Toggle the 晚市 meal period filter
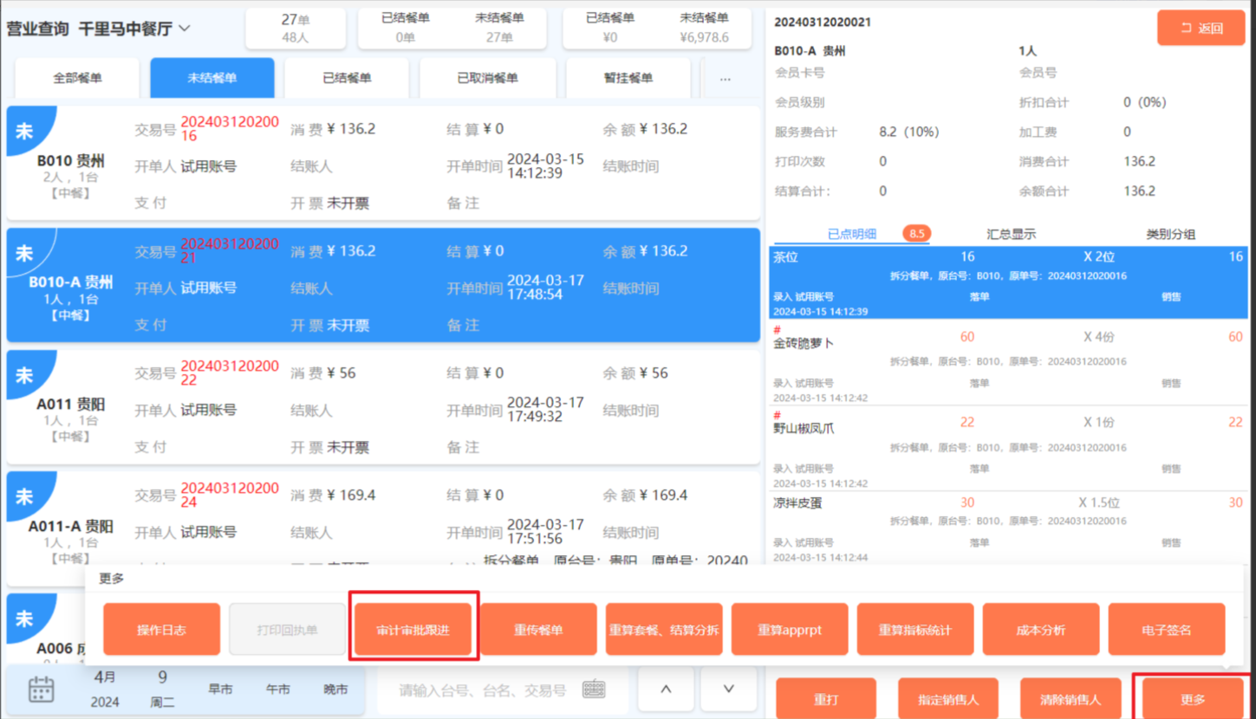Image resolution: width=1256 pixels, height=719 pixels. 335,690
